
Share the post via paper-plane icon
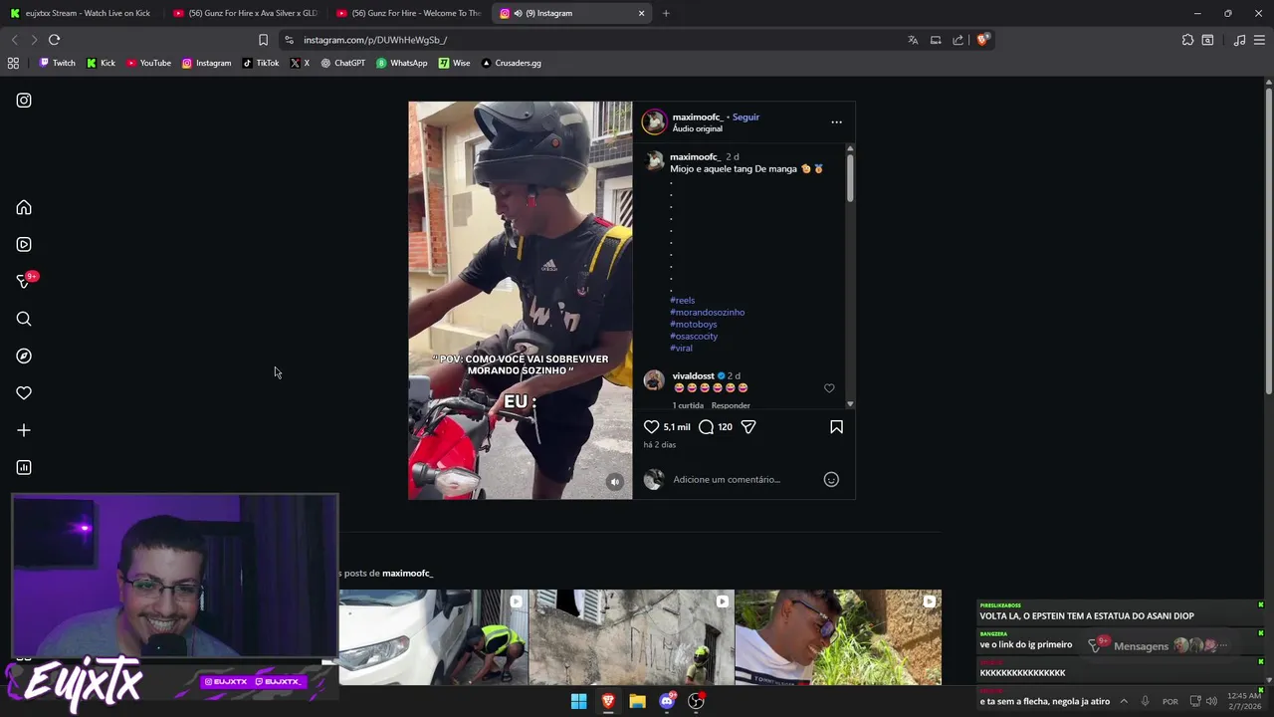coord(748,426)
